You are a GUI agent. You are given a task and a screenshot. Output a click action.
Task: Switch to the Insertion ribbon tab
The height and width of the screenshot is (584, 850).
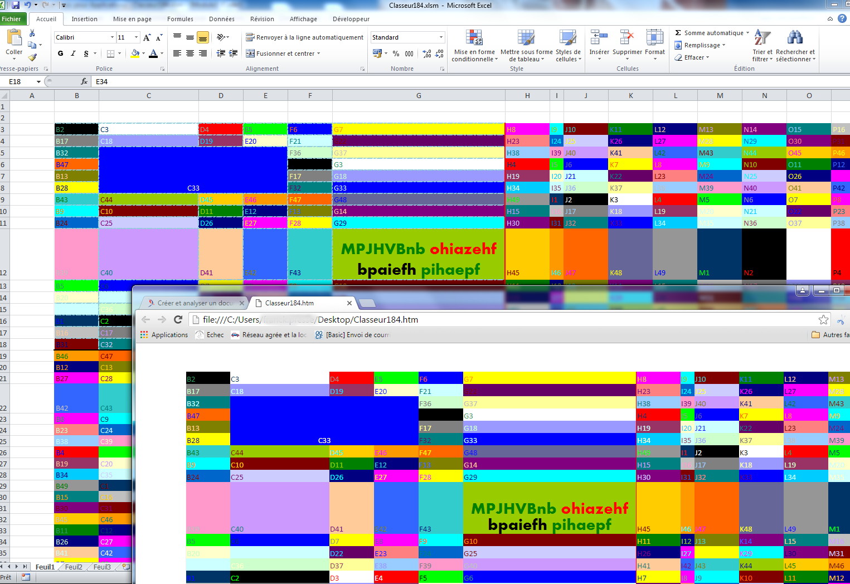click(x=85, y=19)
